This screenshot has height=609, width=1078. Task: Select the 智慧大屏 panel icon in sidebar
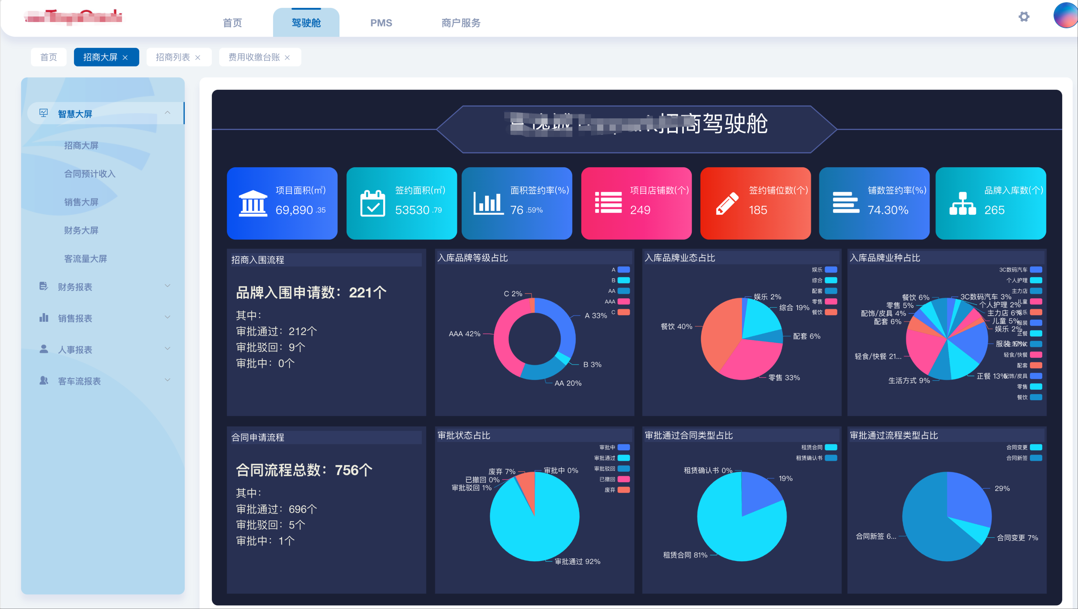44,113
